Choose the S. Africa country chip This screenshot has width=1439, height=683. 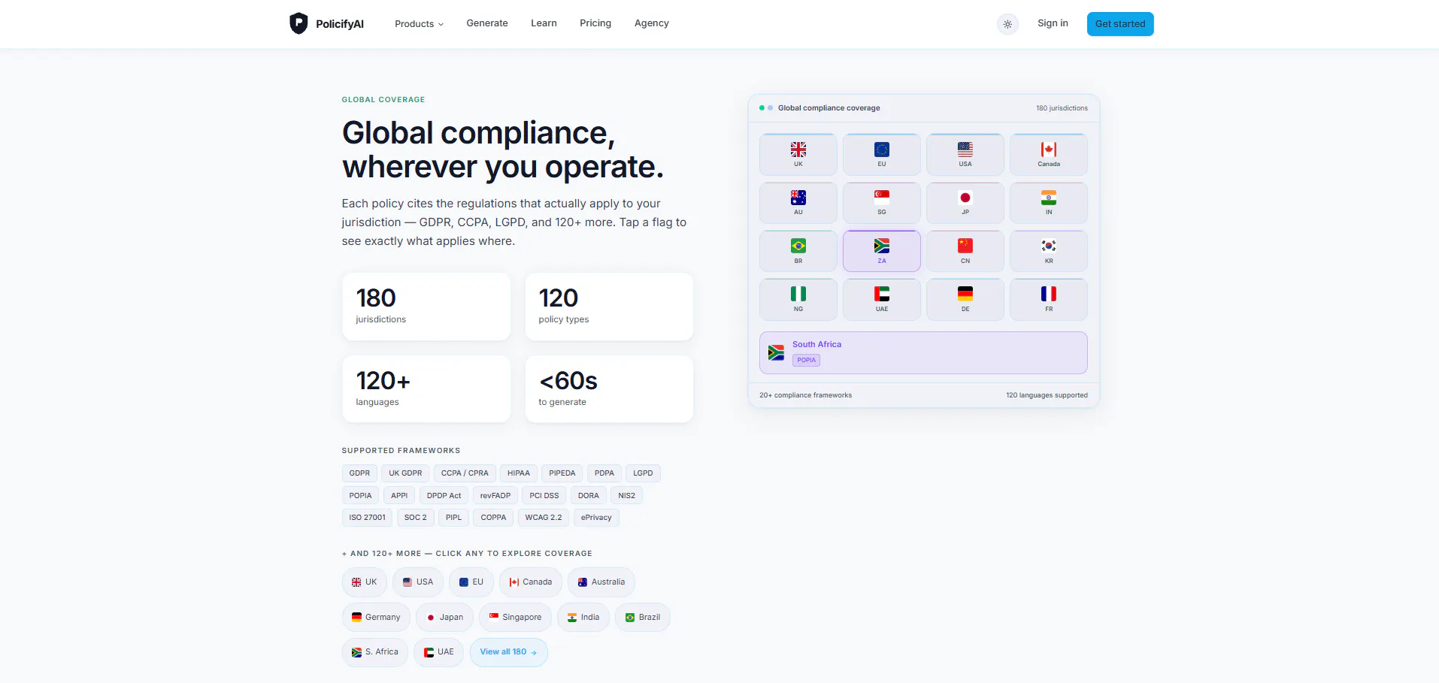click(375, 652)
